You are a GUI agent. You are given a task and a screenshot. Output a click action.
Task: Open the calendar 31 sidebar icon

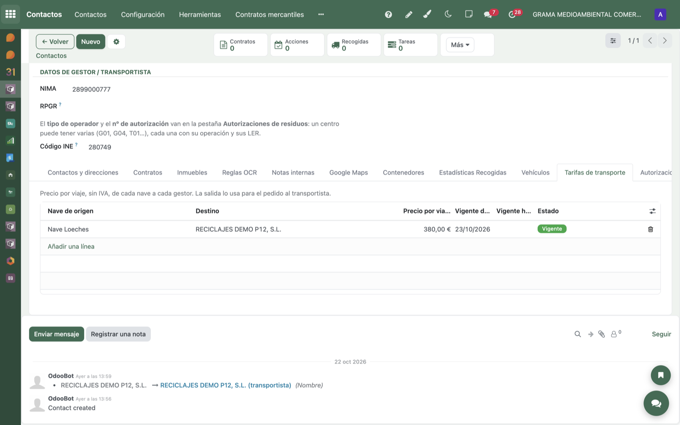point(11,72)
